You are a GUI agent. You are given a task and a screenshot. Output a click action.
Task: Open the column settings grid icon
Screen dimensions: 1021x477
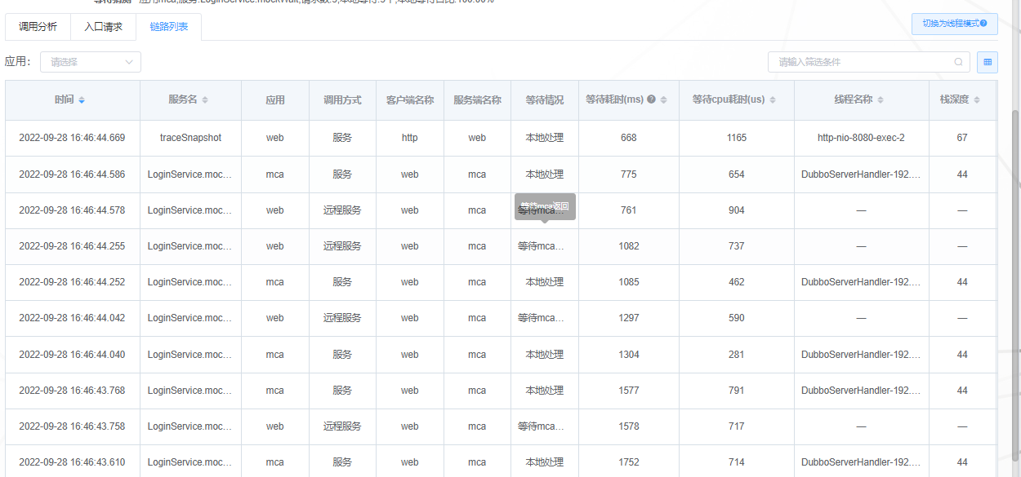988,62
